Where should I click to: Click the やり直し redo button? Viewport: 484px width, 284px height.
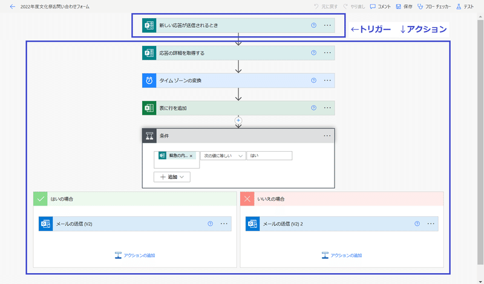tap(354, 7)
